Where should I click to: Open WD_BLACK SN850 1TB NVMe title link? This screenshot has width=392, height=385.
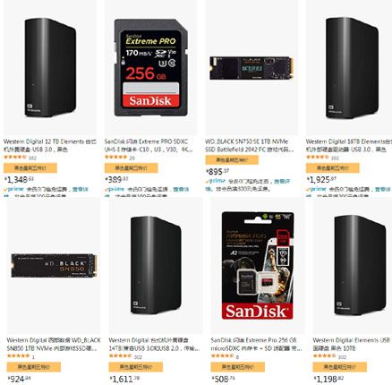click(x=54, y=344)
